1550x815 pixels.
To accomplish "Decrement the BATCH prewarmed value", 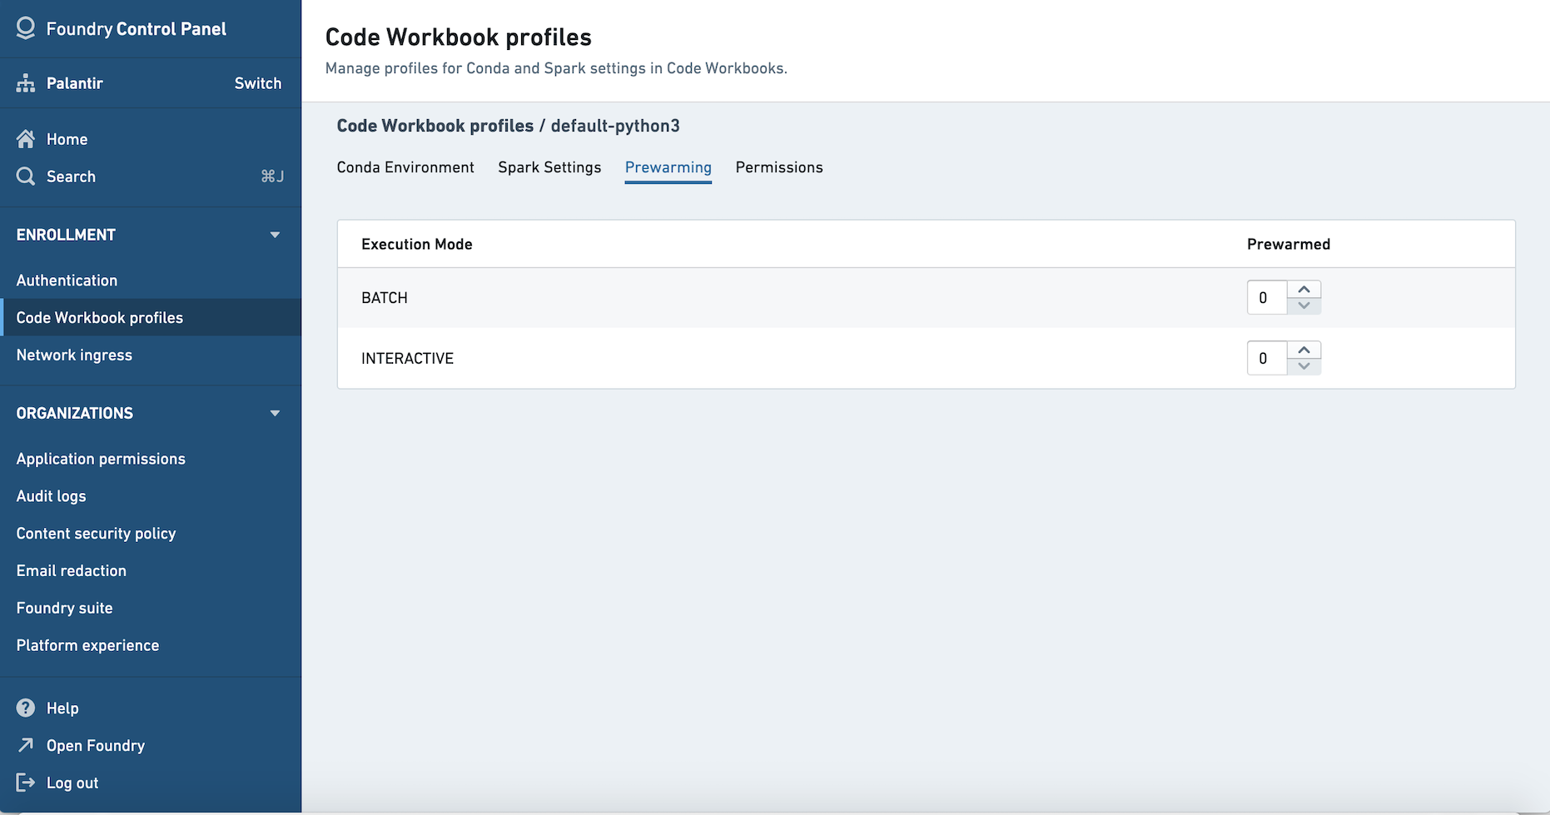I will point(1304,306).
